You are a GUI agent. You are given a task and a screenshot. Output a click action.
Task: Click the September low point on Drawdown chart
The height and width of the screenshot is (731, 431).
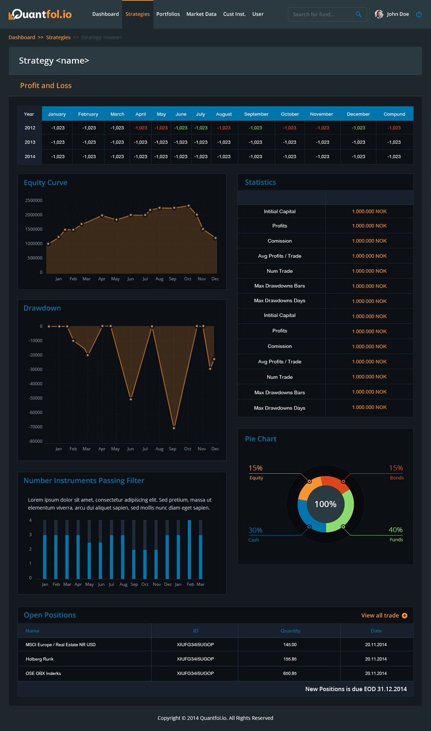[x=174, y=428]
